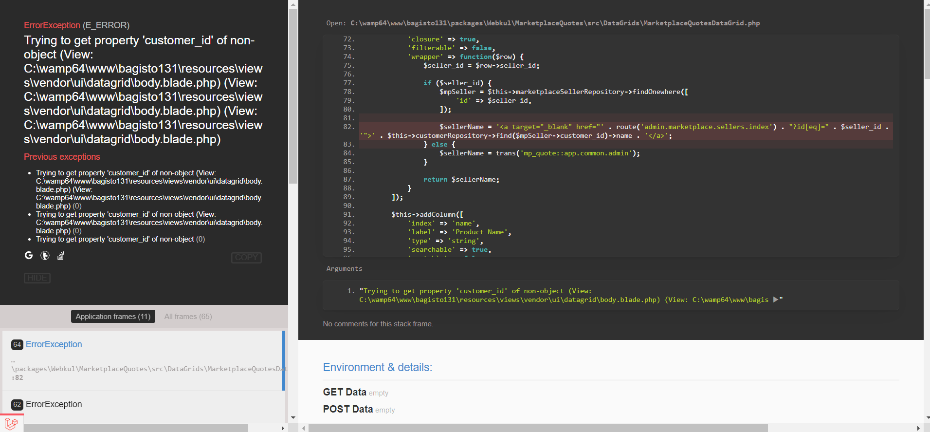Image resolution: width=930 pixels, height=432 pixels.
Task: Click code line 93 'Product Name' label
Action: coord(459,232)
